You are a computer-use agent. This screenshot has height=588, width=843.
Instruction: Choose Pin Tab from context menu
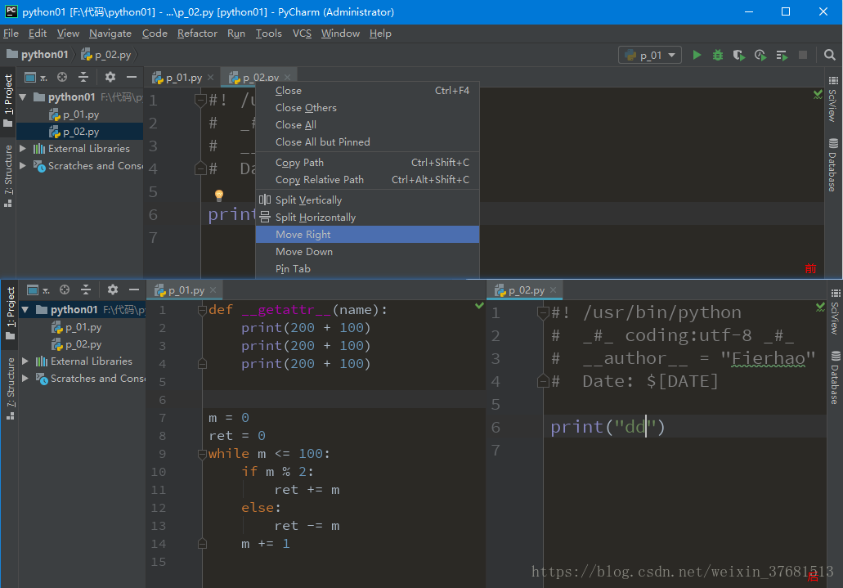click(x=367, y=269)
